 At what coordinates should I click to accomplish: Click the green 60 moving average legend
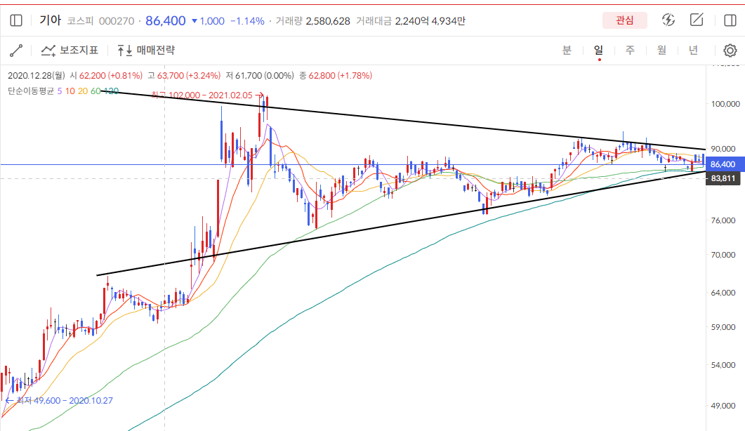pyautogui.click(x=95, y=91)
